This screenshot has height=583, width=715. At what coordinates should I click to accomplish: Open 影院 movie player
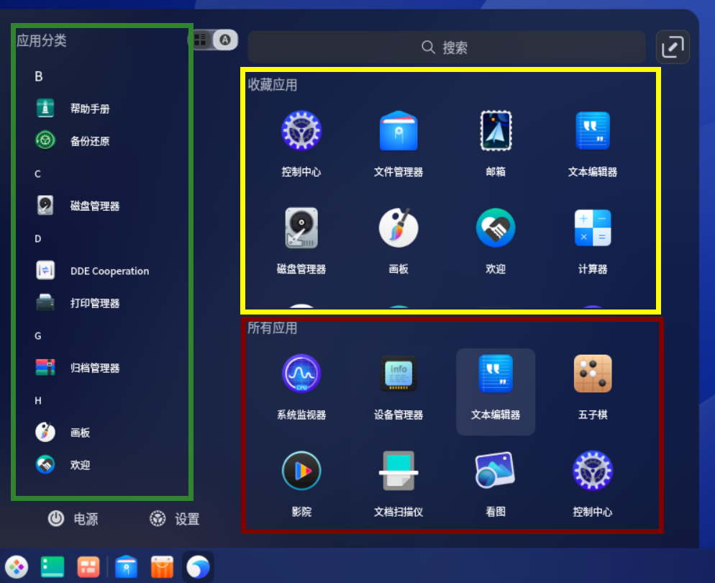tap(301, 484)
